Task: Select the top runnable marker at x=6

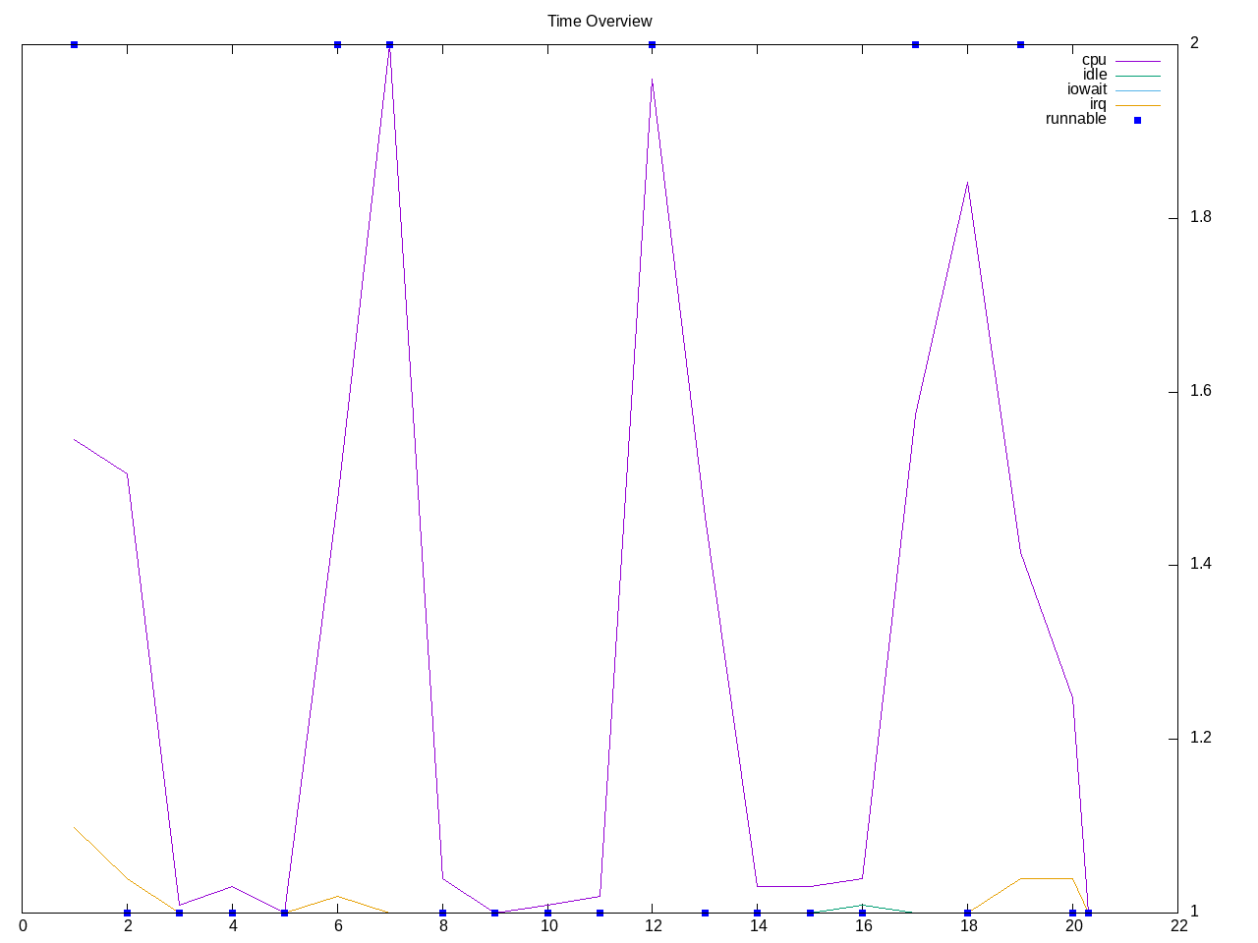Action: (337, 44)
